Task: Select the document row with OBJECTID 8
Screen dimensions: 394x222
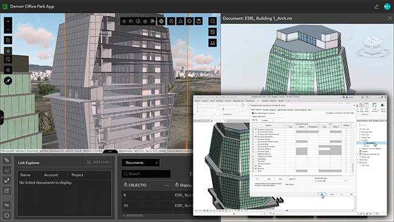Action: pyautogui.click(x=157, y=195)
